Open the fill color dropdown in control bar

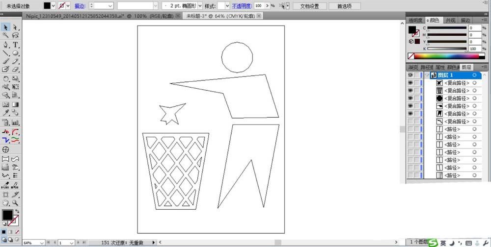[x=53, y=5]
